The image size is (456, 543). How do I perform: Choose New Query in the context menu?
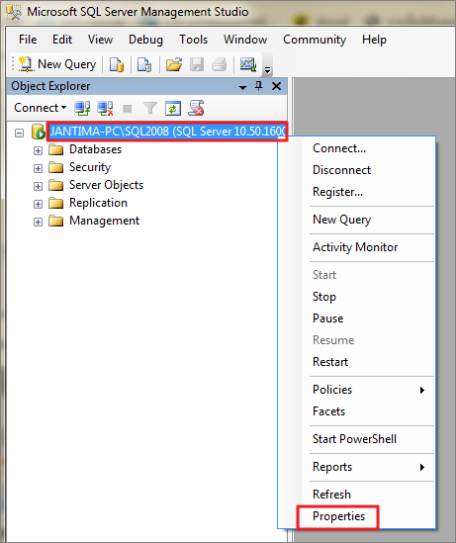click(357, 220)
